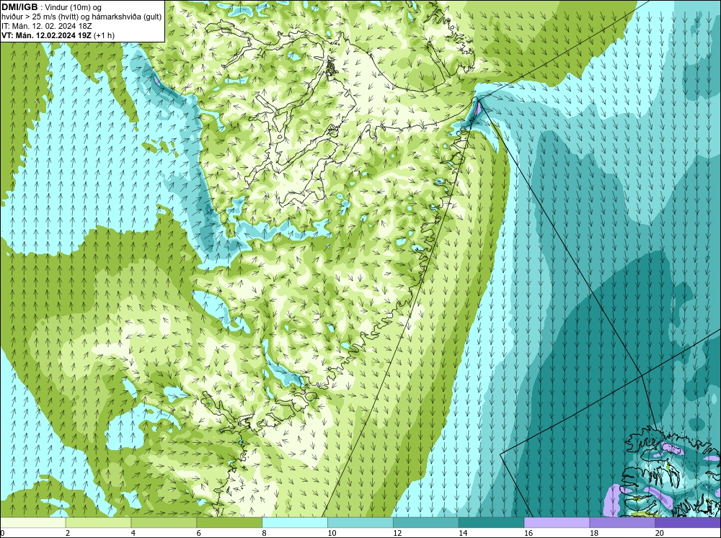Click the 'IT: Mán. 12. 02. 2024 18Z' line
The width and height of the screenshot is (721, 538).
tap(46, 26)
